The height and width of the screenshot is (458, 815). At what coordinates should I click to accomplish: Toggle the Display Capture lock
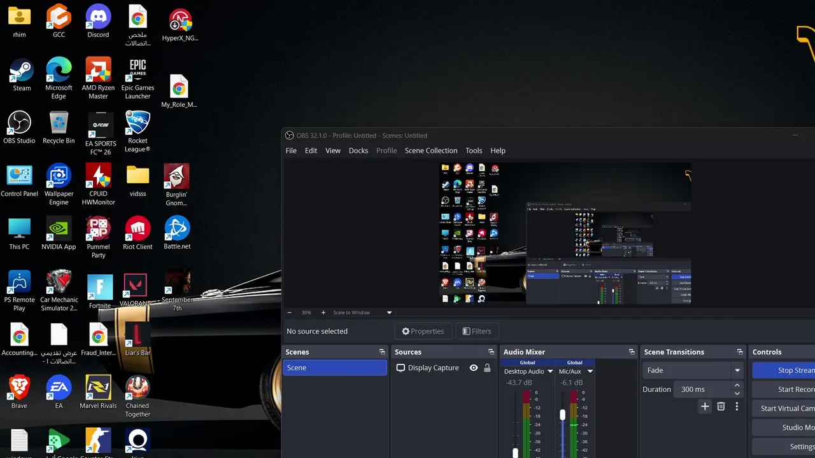(487, 368)
